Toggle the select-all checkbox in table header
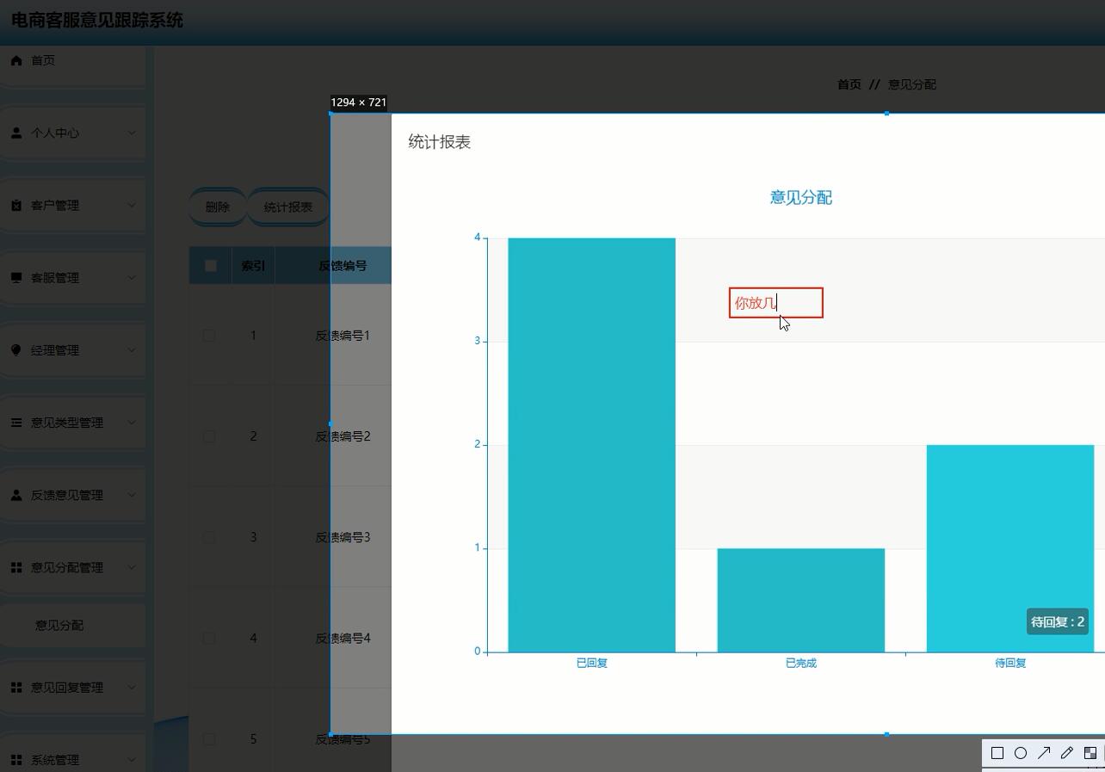The height and width of the screenshot is (772, 1105). click(210, 265)
